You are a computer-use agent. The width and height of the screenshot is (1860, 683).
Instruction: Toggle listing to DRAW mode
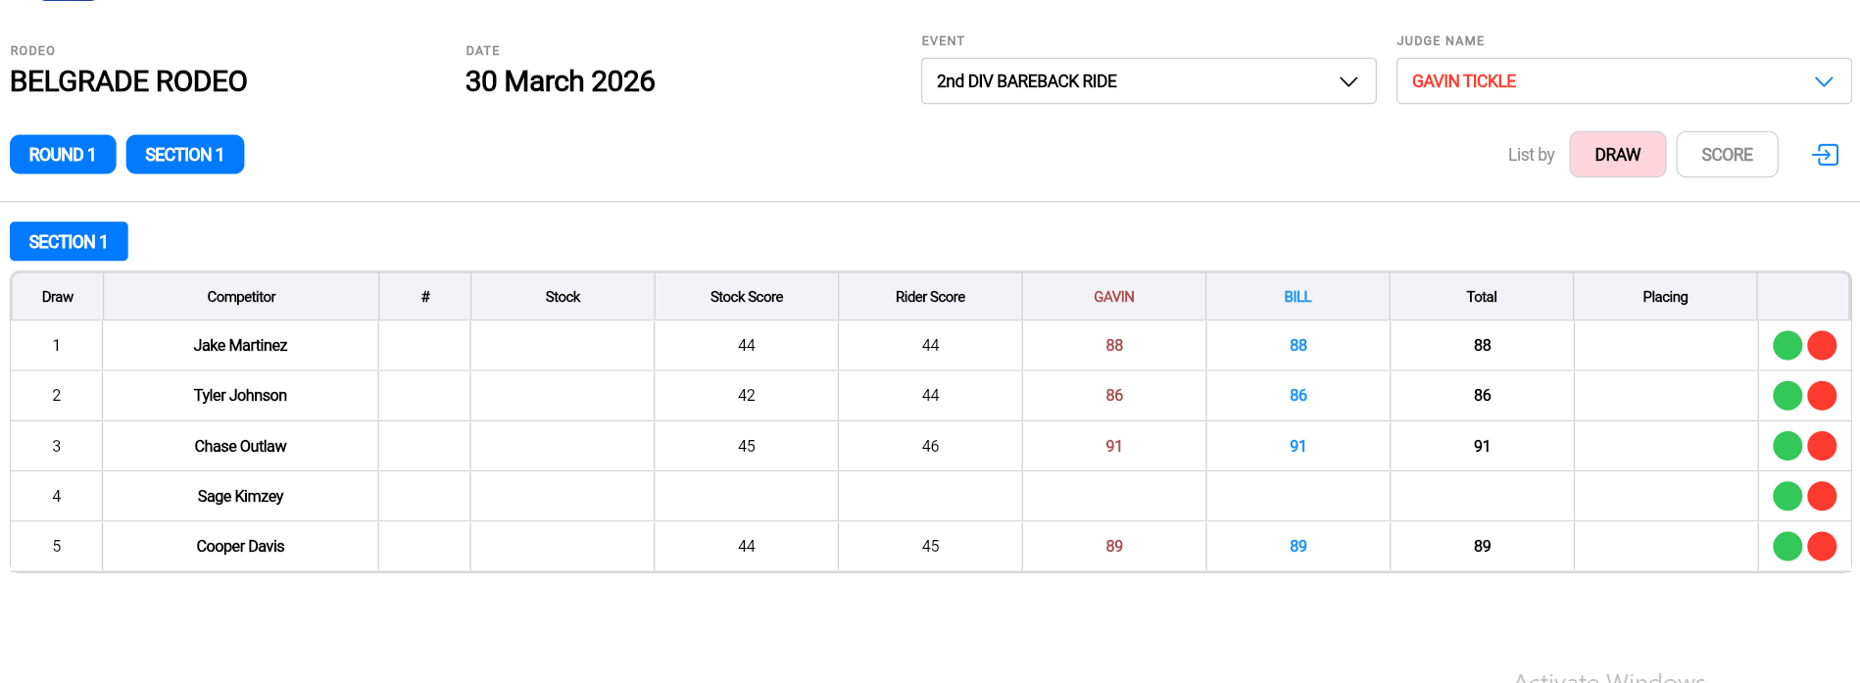tap(1617, 154)
